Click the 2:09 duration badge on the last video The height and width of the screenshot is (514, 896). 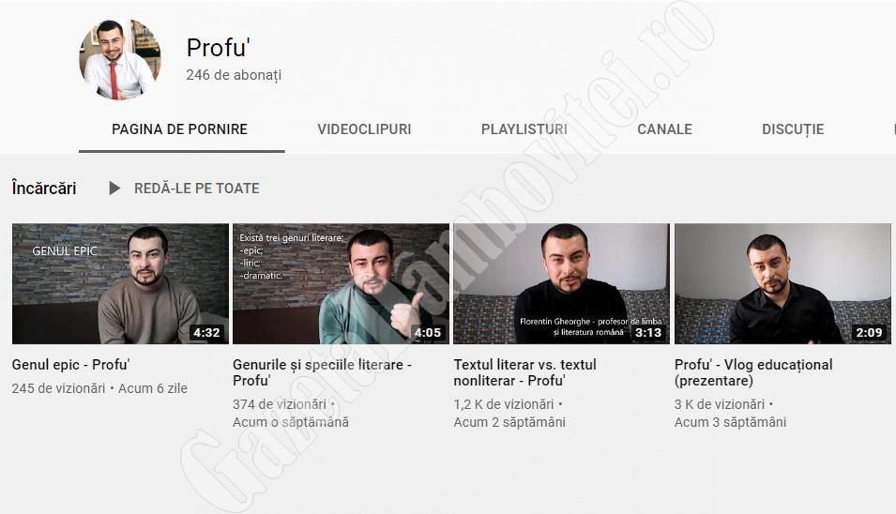[869, 332]
